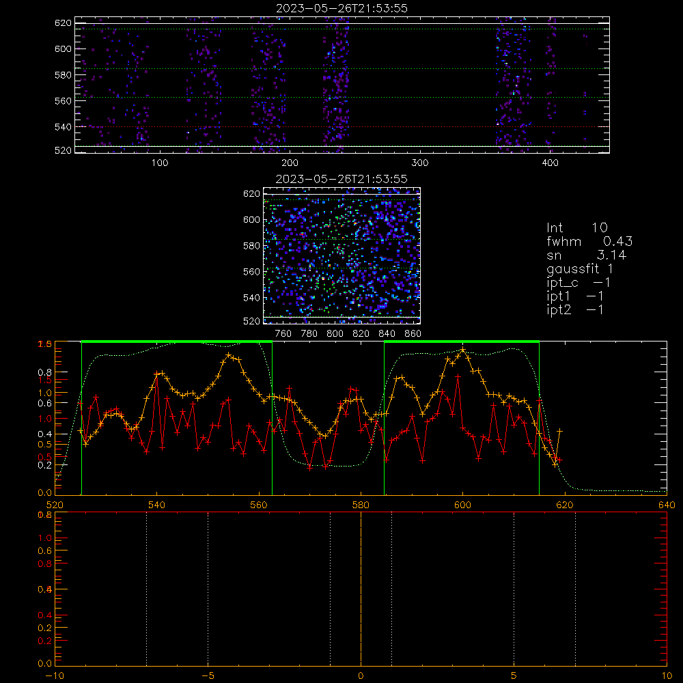Image resolution: width=683 pixels, height=683 pixels.
Task: Click the 620 y-axis label of the top strip plot
Action: [x=63, y=23]
